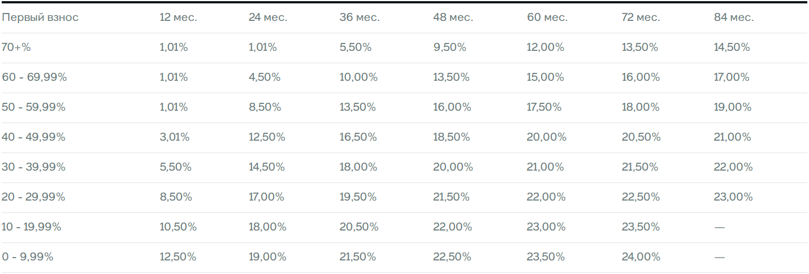Click the "Первый взнос" column header
The image size is (809, 274).
pos(40,18)
